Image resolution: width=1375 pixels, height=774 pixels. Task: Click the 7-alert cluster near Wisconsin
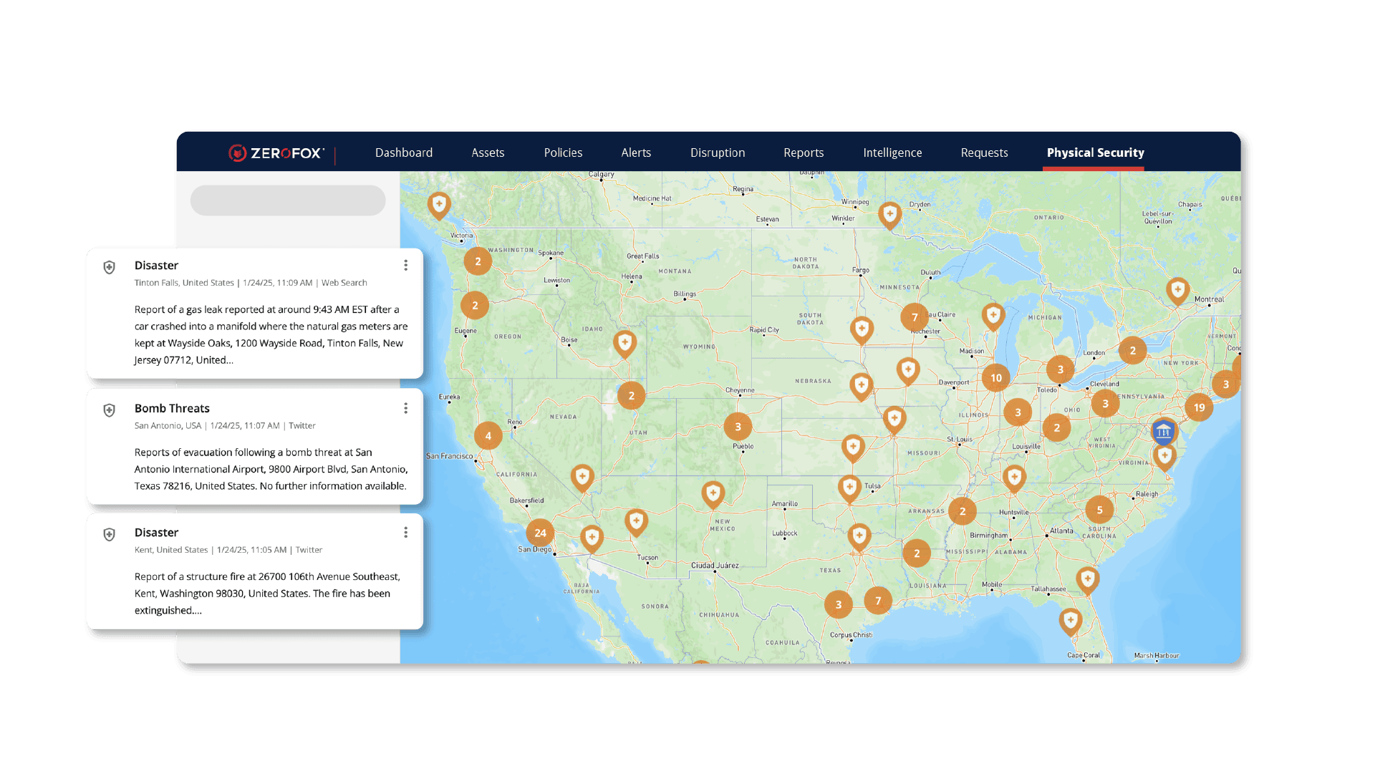click(915, 316)
